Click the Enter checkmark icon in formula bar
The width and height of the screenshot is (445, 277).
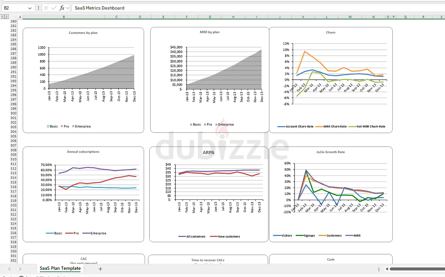[x=54, y=8]
